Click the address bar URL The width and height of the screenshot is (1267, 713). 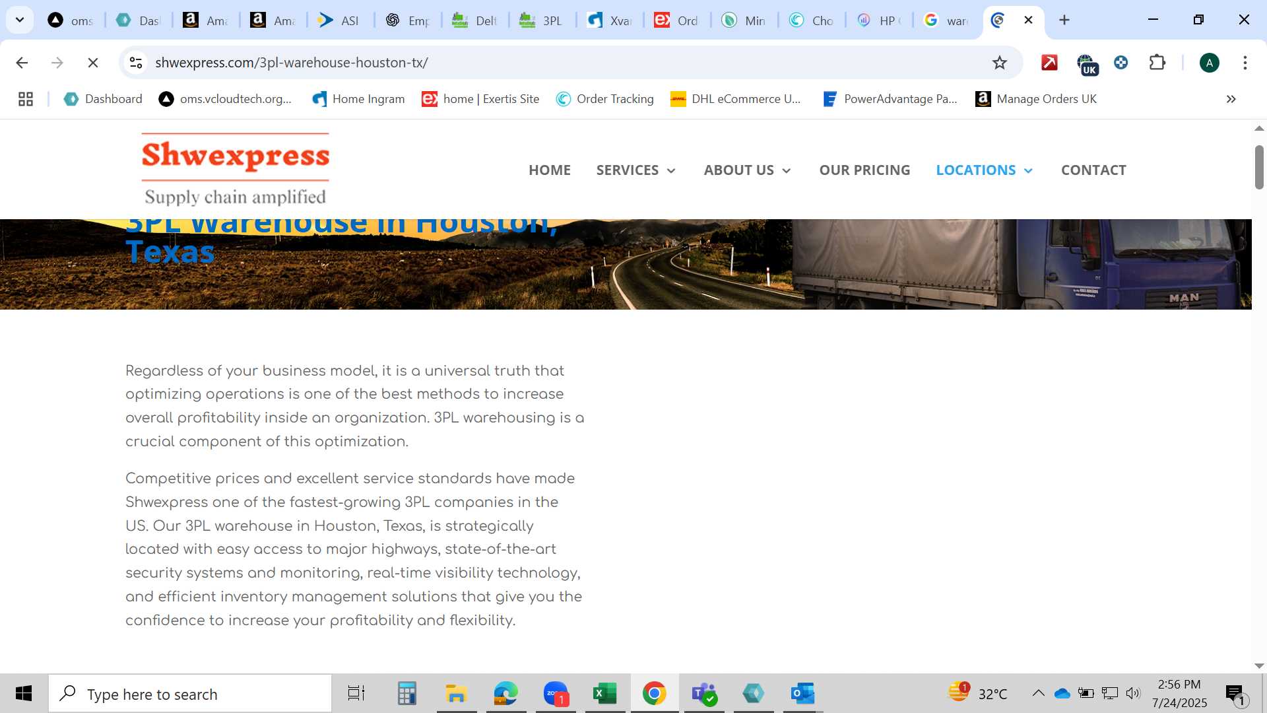tap(292, 63)
